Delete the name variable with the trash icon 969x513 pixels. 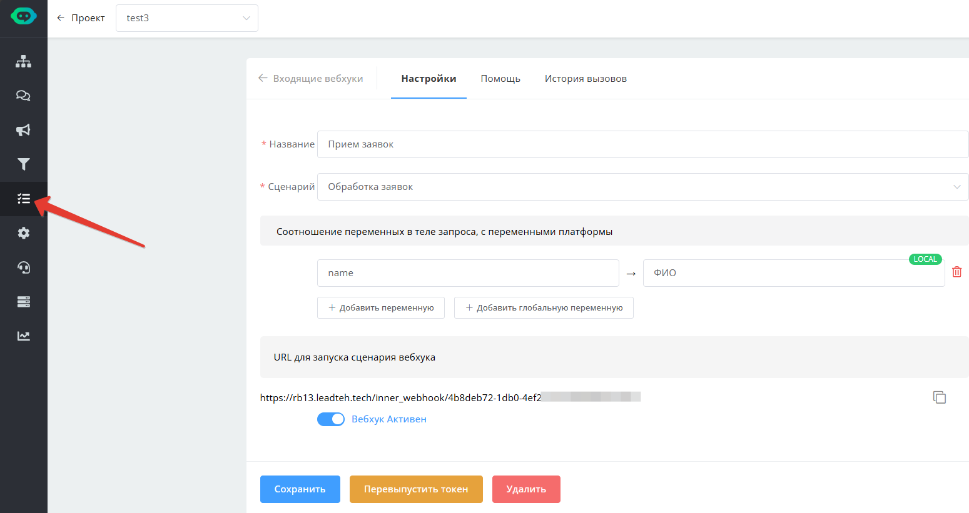(956, 272)
